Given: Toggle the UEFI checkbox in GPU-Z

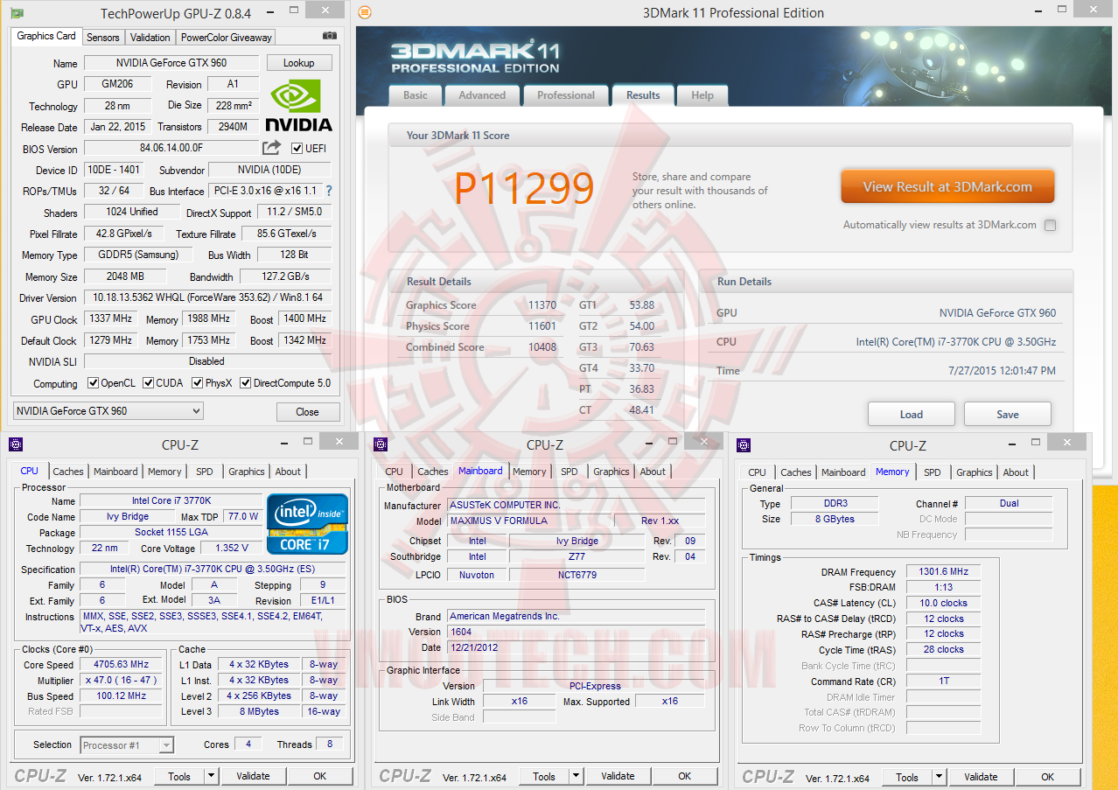Looking at the screenshot, I should (x=297, y=148).
